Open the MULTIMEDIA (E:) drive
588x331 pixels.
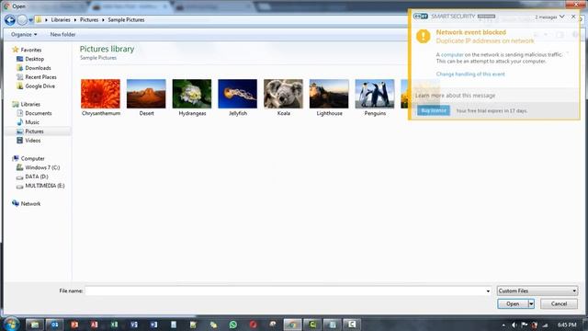(x=40, y=186)
